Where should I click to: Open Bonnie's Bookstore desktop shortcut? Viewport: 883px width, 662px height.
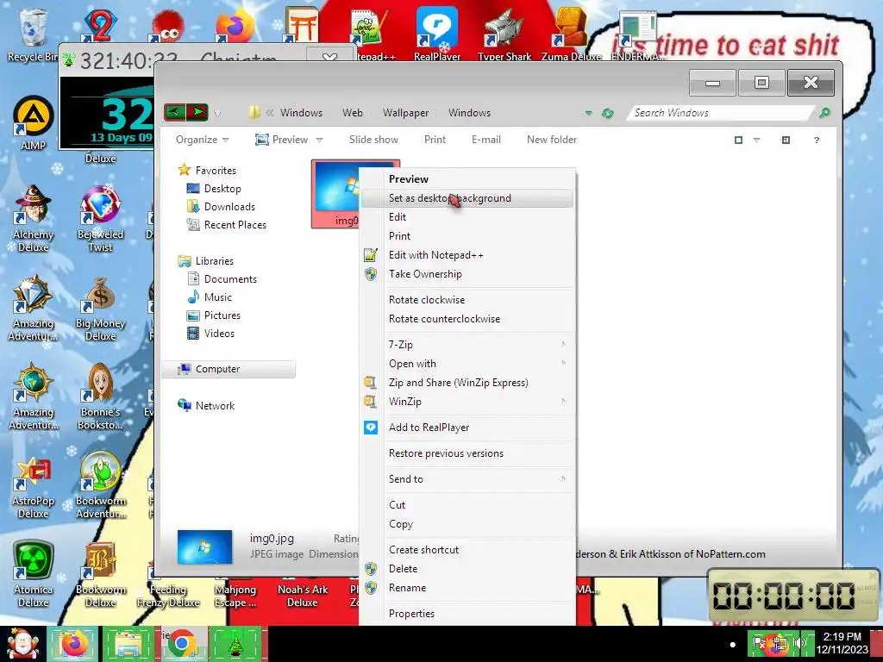(x=100, y=397)
